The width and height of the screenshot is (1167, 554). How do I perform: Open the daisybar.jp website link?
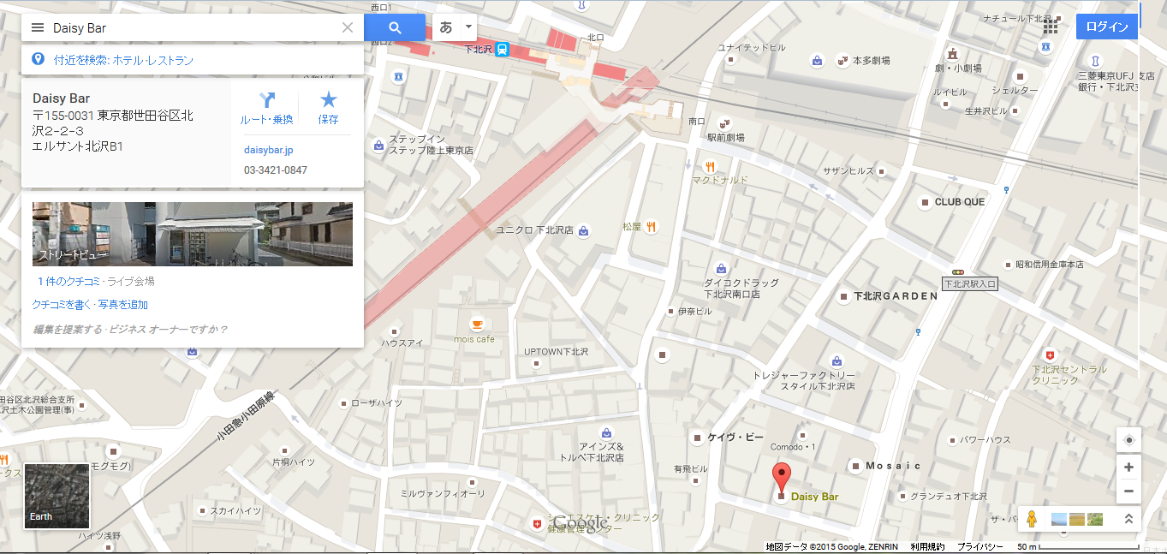point(269,150)
